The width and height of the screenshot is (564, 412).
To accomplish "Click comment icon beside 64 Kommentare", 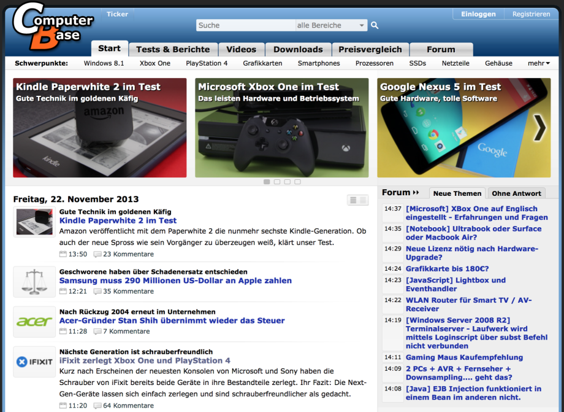I will point(97,405).
